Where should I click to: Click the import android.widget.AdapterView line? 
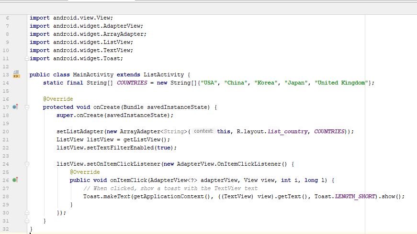[87, 26]
